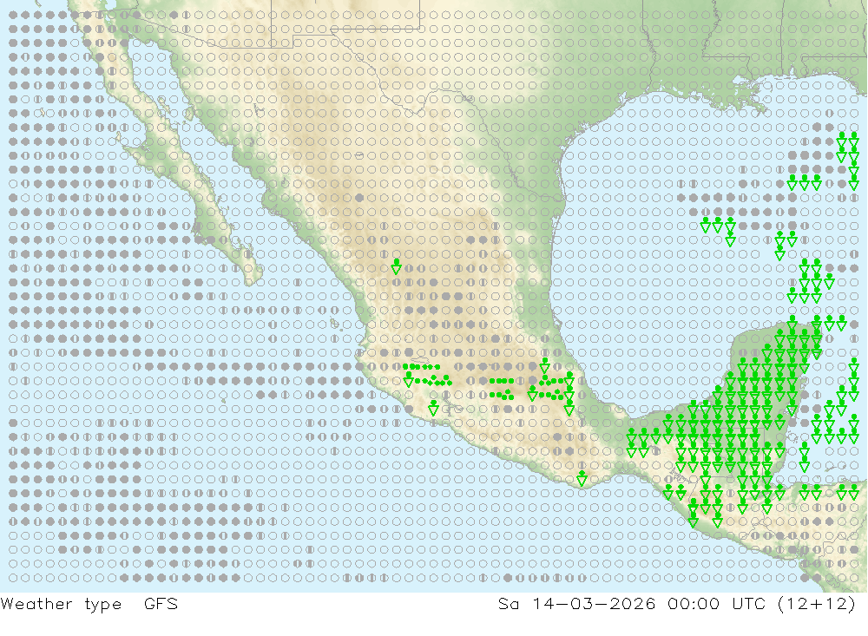The width and height of the screenshot is (868, 636).
Task: Click the 'Weather type GFS' caption
Action: click(89, 604)
